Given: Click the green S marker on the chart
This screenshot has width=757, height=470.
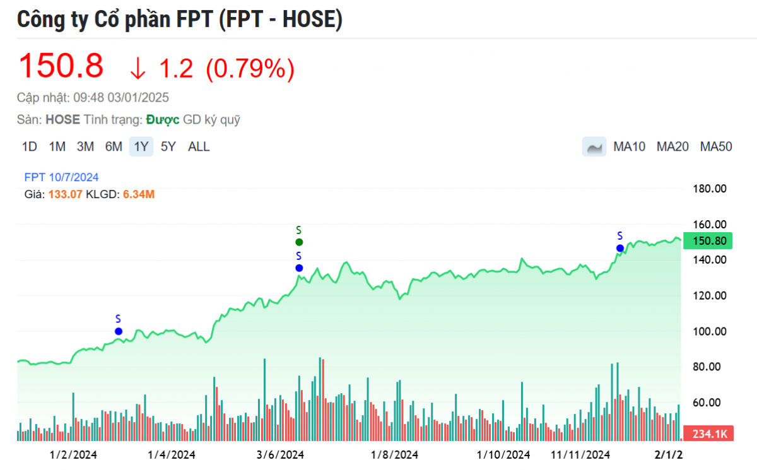Looking at the screenshot, I should [299, 242].
